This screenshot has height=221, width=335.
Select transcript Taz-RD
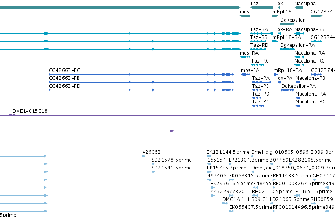[259, 45]
